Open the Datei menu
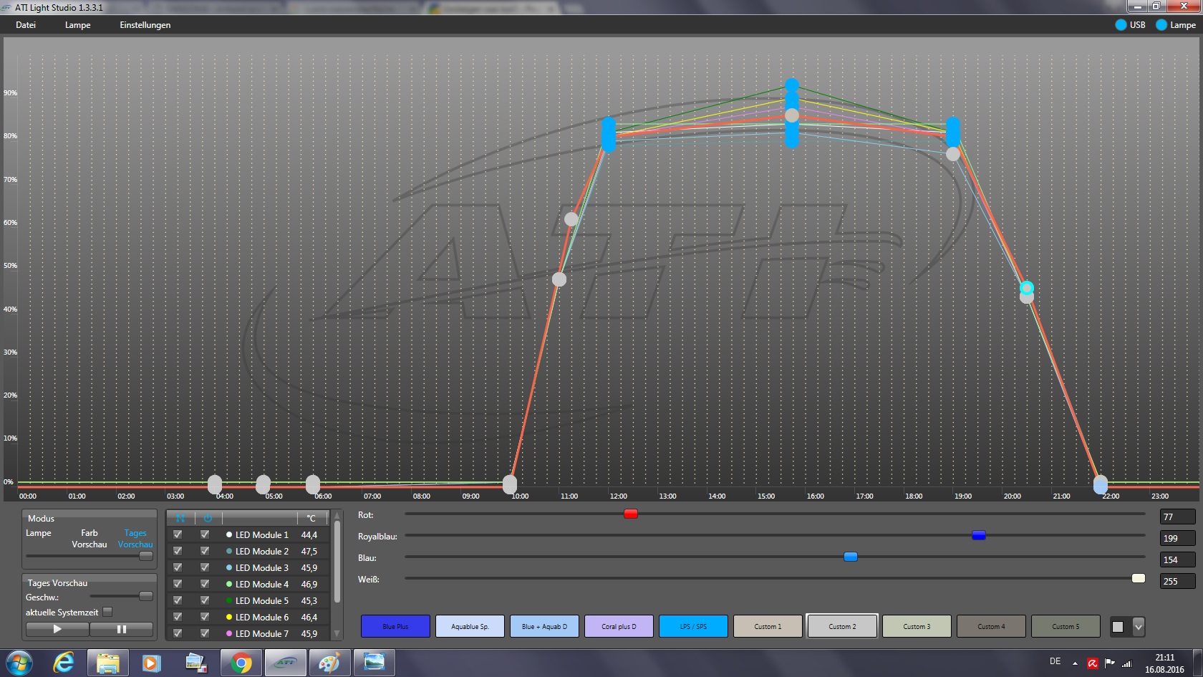 pos(26,25)
